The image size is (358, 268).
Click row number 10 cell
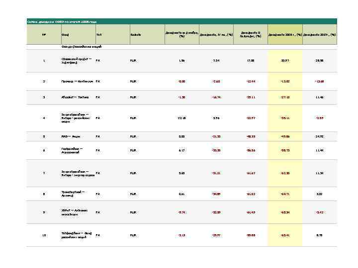point(44,235)
